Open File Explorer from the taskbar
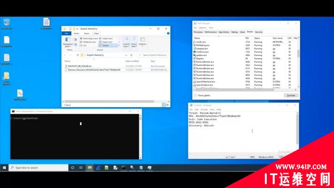 click(90, 168)
